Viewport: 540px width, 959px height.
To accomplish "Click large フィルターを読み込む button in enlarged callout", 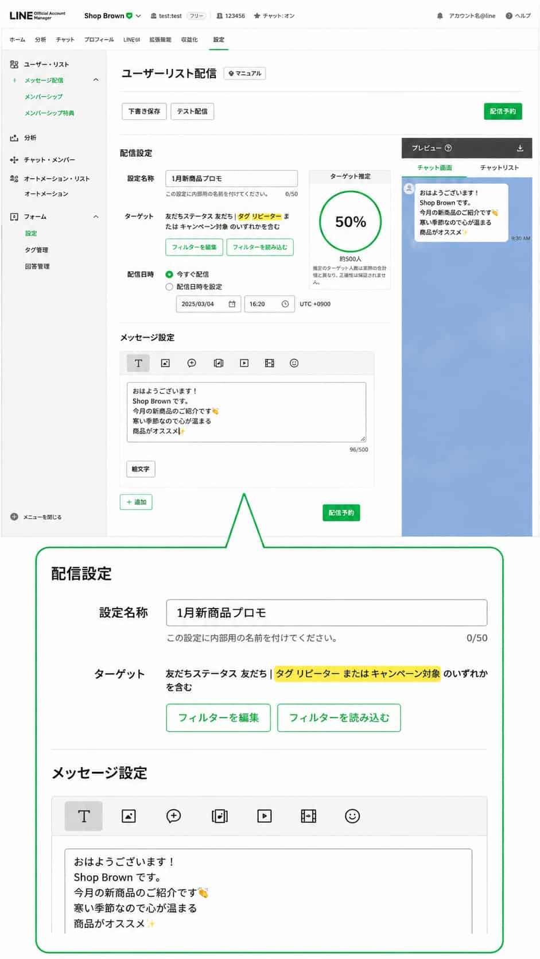I will 339,718.
